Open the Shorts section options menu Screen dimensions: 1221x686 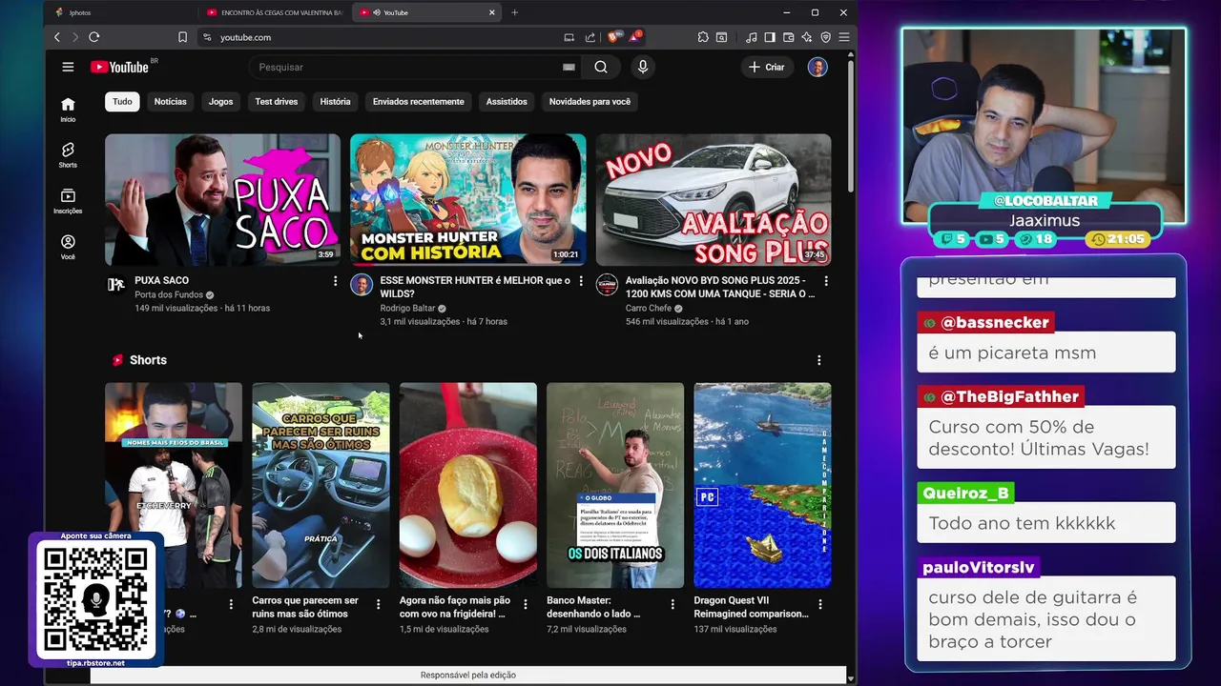818,360
